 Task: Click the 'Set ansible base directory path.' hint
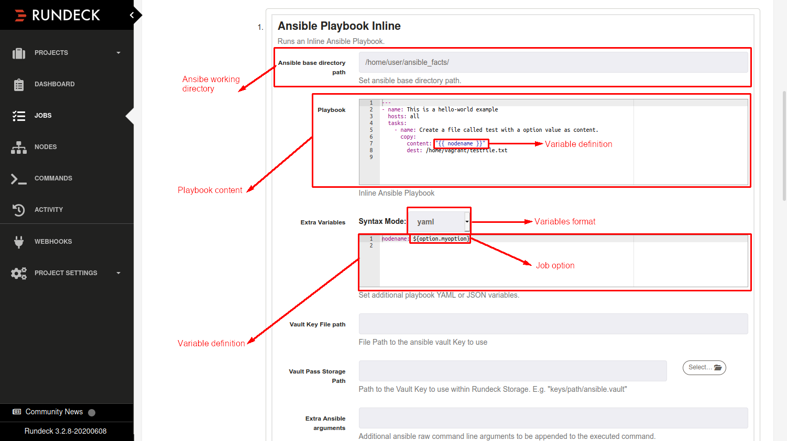410,81
